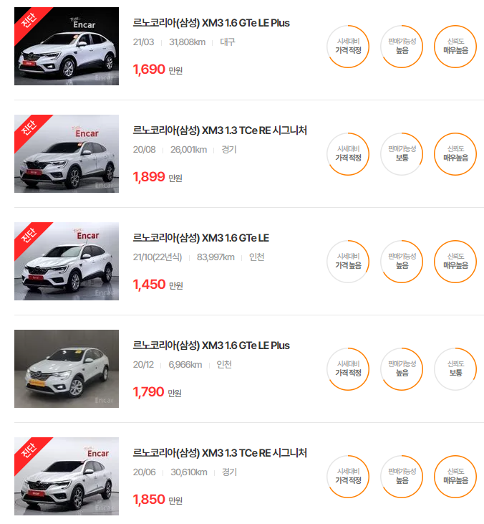Click the 1,790 만원 price text

(158, 392)
